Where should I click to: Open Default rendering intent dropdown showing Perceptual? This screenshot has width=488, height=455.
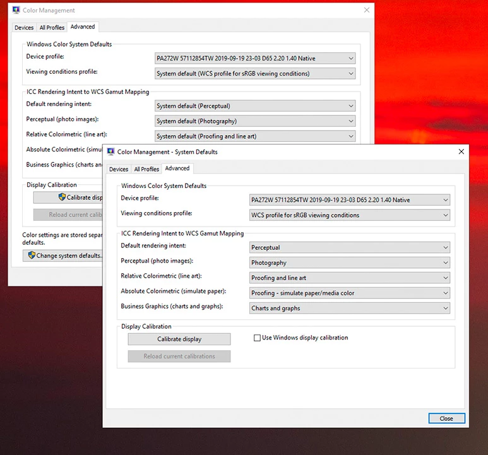[350, 247]
